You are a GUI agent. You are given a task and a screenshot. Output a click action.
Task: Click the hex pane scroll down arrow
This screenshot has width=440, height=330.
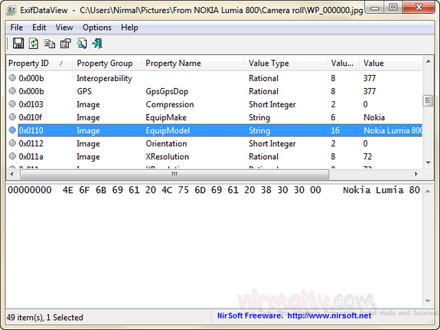pyautogui.click(x=428, y=301)
